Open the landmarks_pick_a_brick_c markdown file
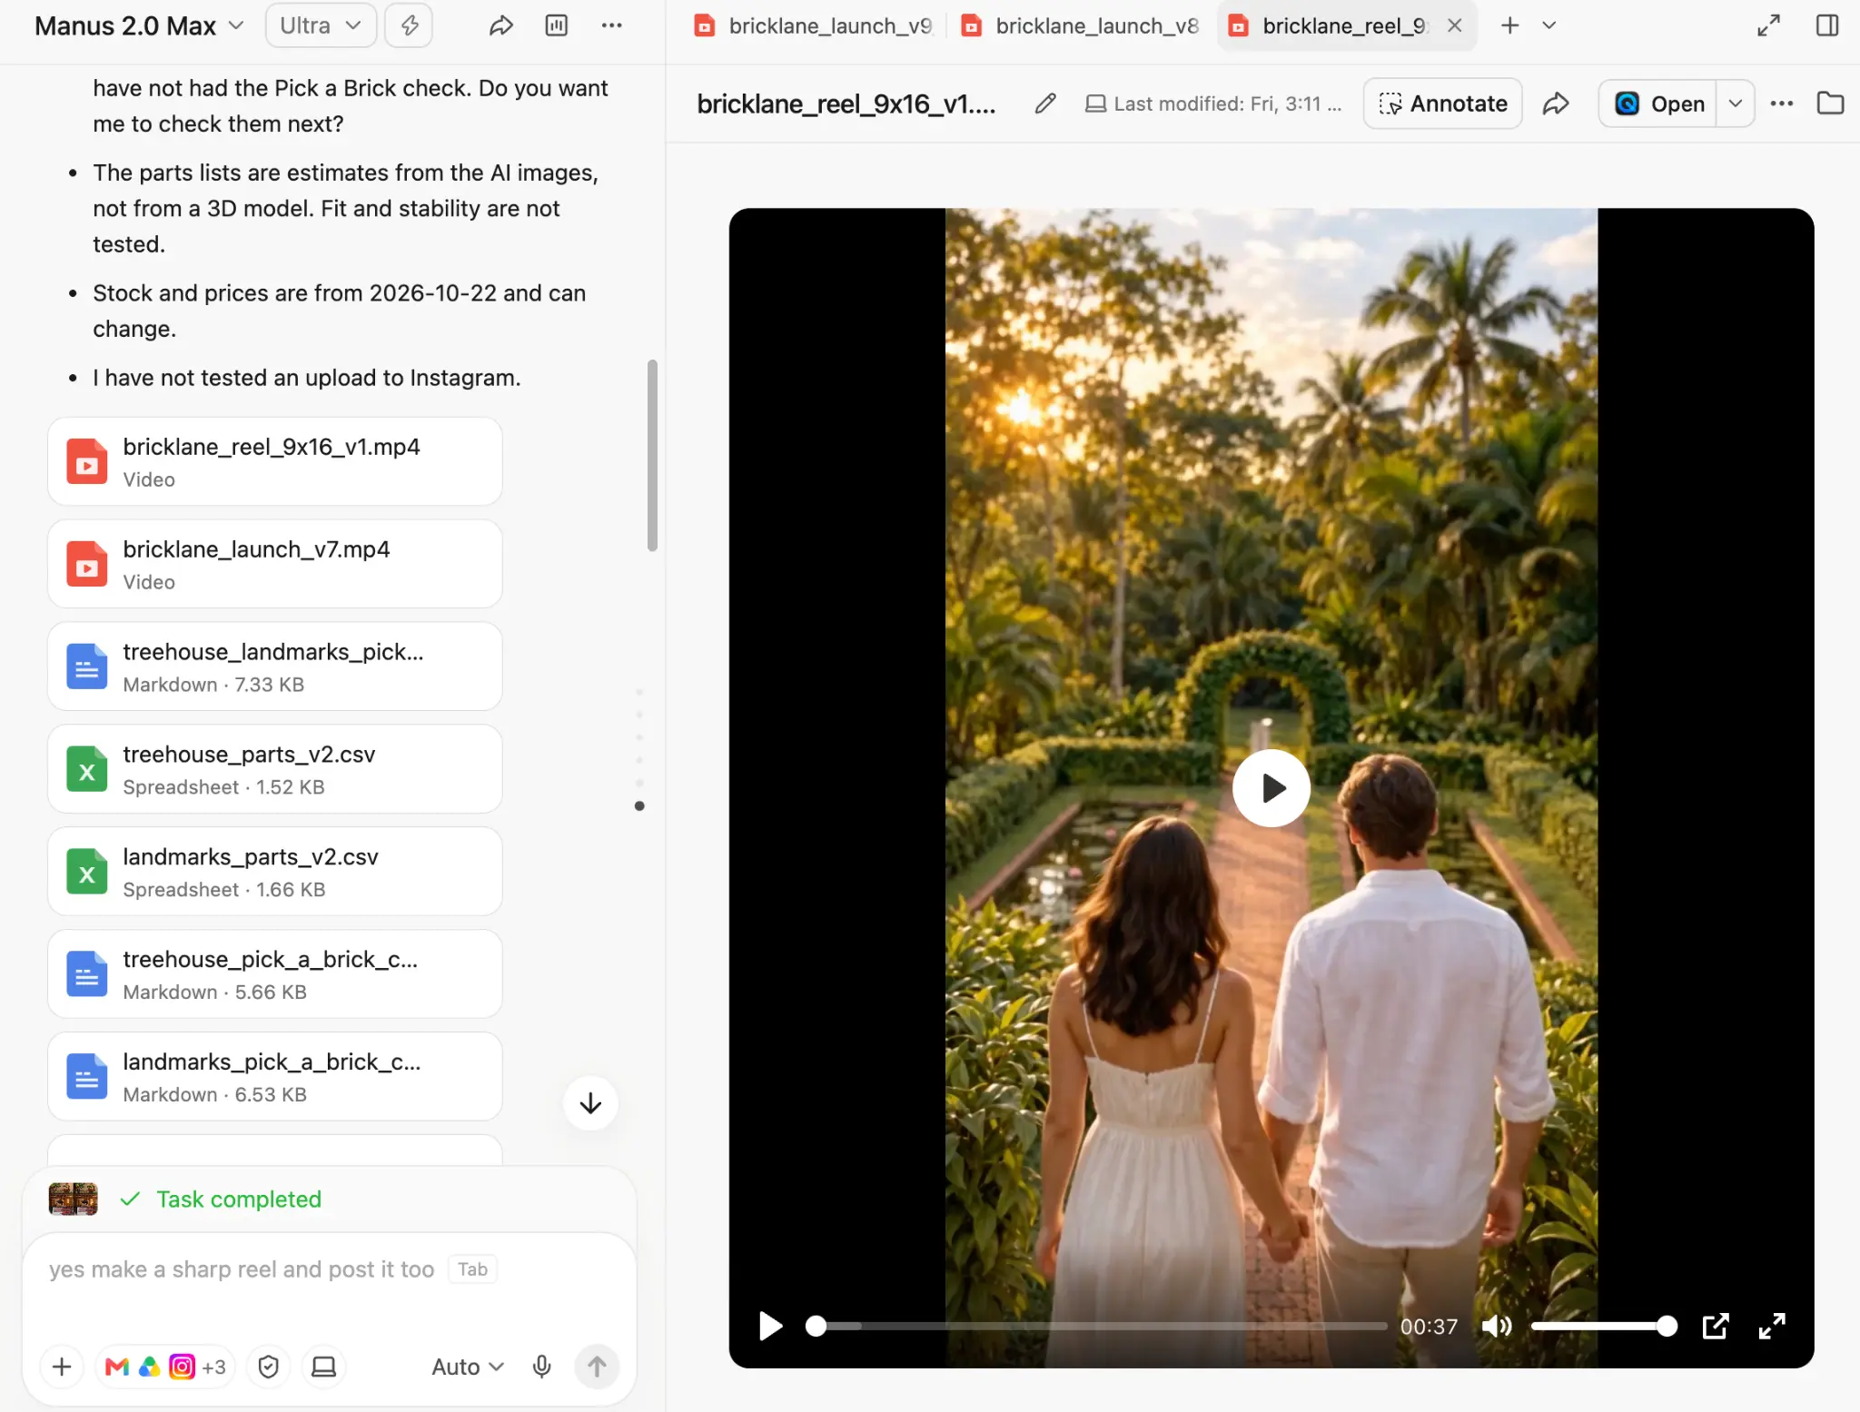 click(275, 1077)
